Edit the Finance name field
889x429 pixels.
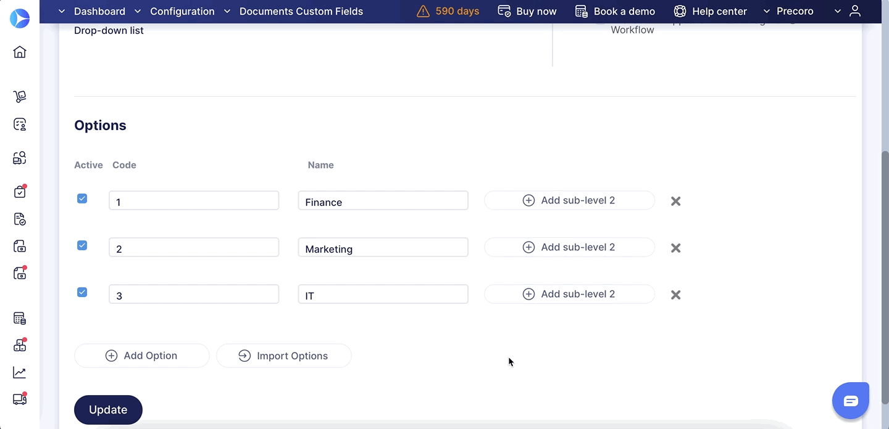coord(383,200)
